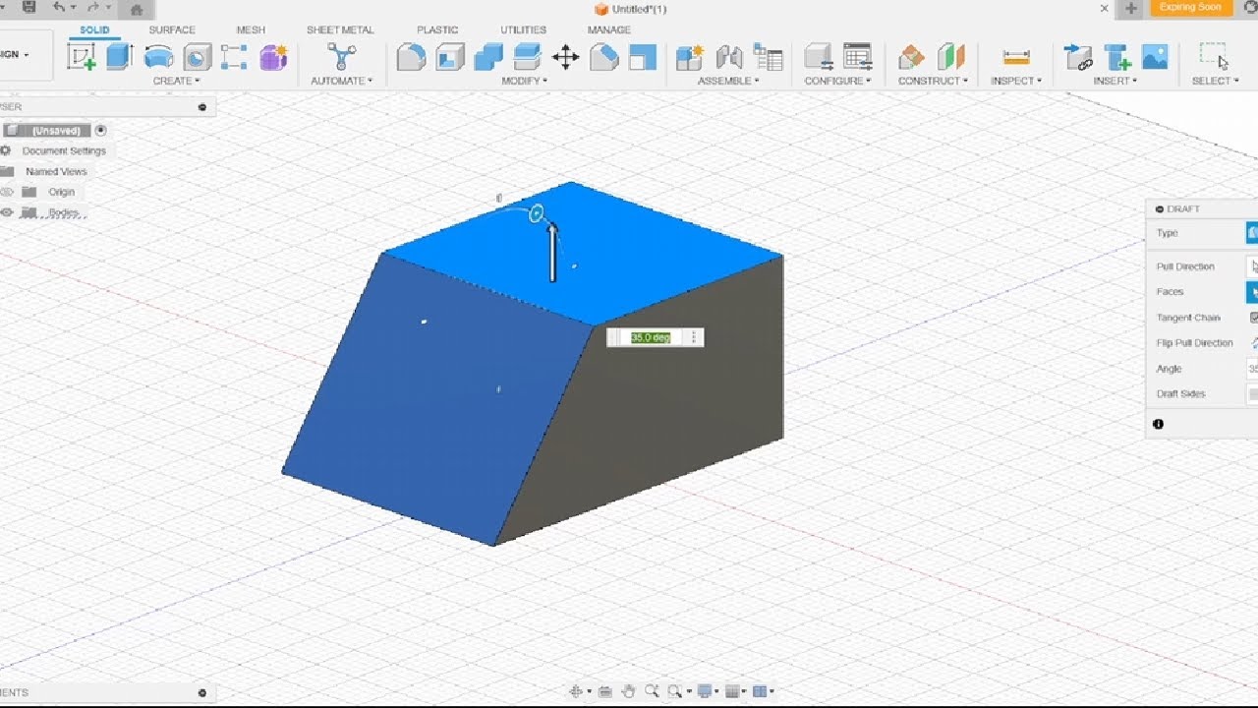
Task: Click the Expiring Soon button
Action: coord(1190,7)
